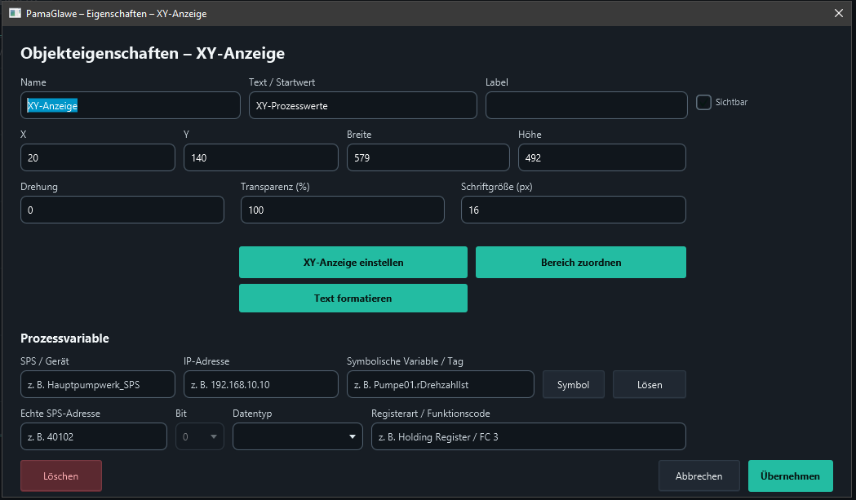Click the Symbol button
Viewport: 856px width, 500px height.
(x=573, y=384)
